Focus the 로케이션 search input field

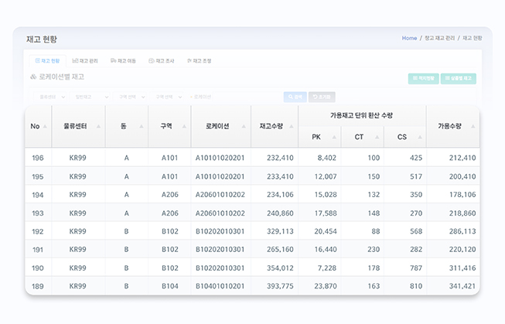click(247, 97)
